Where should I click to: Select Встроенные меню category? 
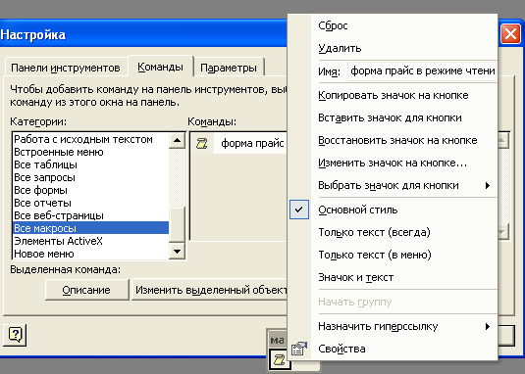[90, 152]
